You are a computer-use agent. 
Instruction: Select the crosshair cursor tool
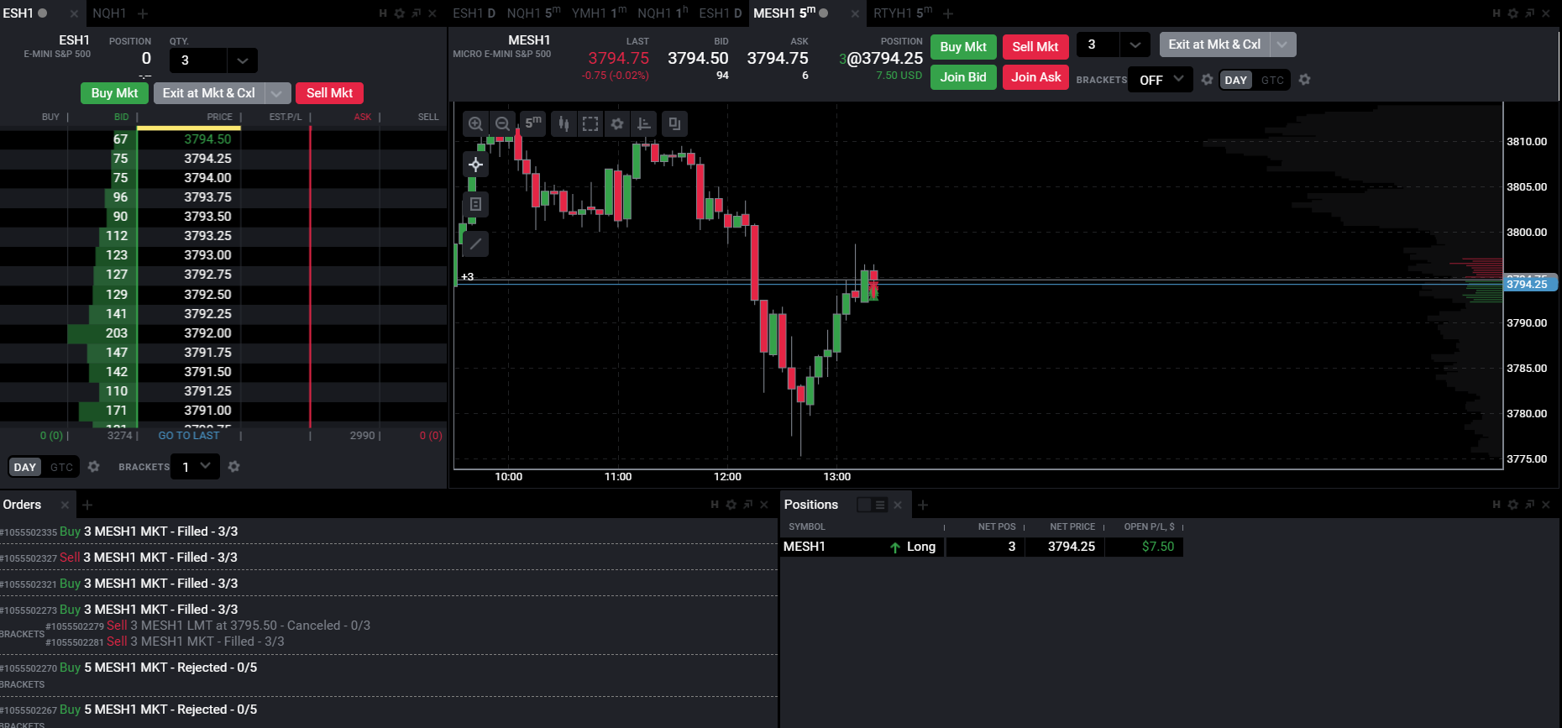[x=475, y=165]
